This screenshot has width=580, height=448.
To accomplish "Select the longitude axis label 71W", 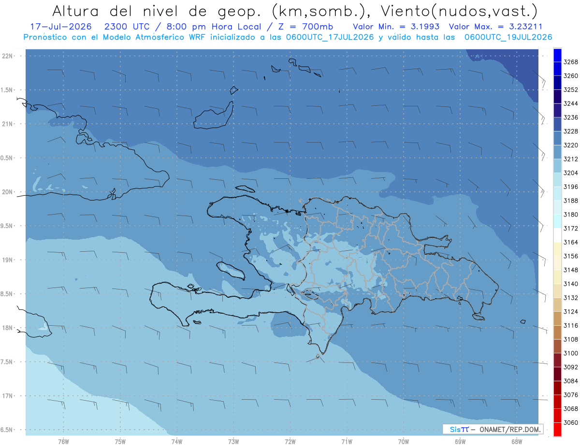I will coord(347,442).
